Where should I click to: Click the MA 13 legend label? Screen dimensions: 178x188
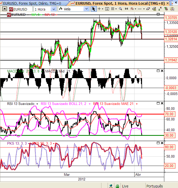50,15
